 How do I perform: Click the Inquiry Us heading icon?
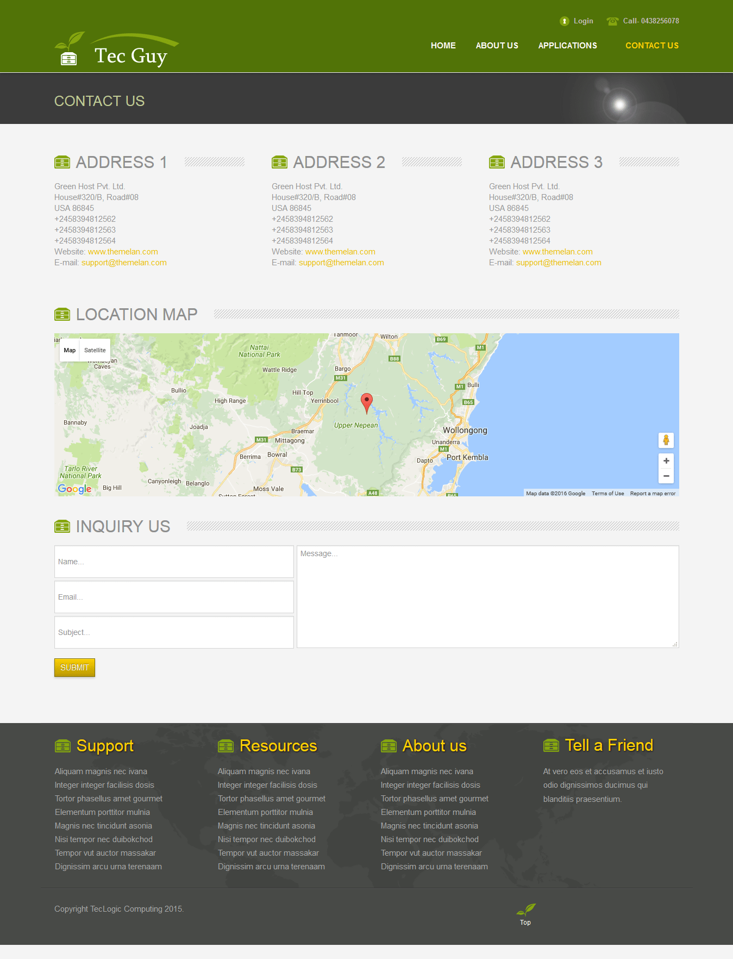[62, 526]
